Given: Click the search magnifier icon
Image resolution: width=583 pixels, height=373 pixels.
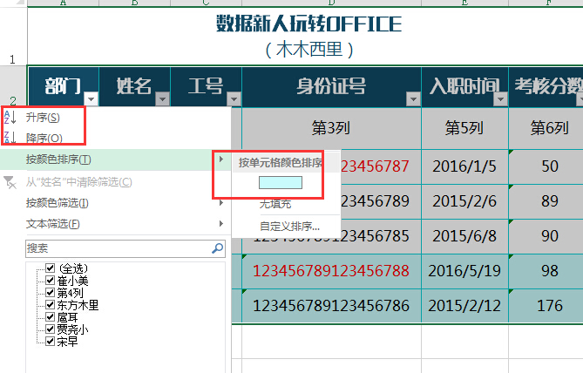Looking at the screenshot, I should (x=218, y=248).
